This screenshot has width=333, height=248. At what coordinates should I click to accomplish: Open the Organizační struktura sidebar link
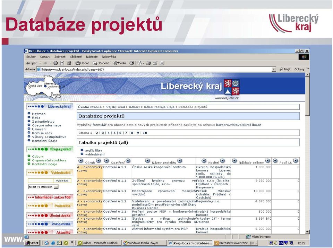tap(49, 160)
